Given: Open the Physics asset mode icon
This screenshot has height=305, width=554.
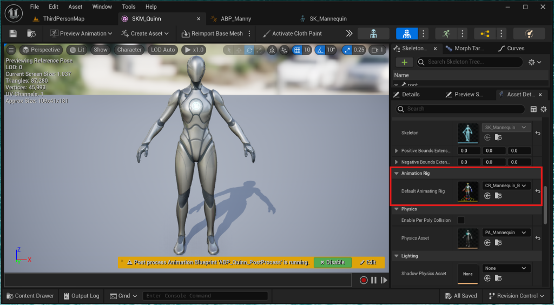Looking at the screenshot, I should (529, 34).
